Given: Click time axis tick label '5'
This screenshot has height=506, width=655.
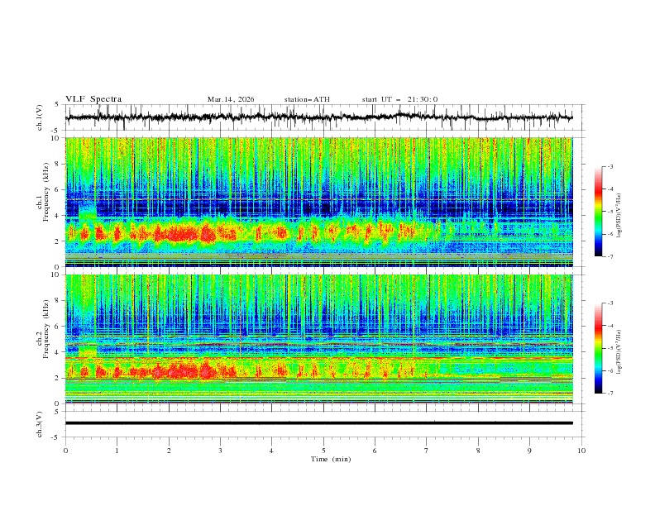Looking at the screenshot, I should [323, 451].
